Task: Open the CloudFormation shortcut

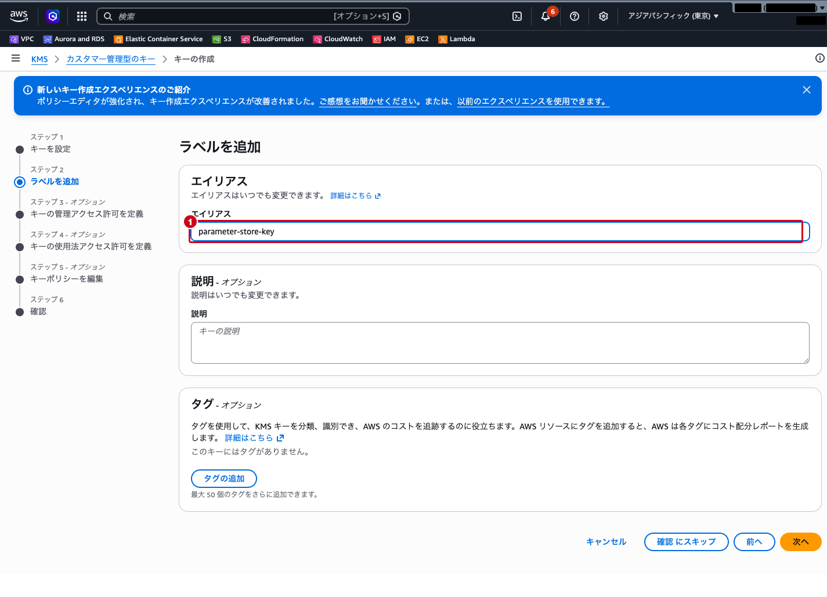Action: [272, 39]
